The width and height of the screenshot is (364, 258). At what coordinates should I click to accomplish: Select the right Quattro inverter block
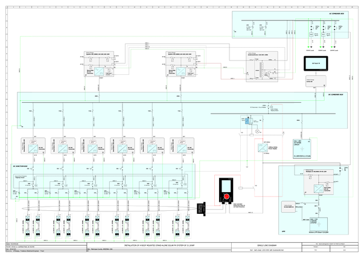click(181, 64)
